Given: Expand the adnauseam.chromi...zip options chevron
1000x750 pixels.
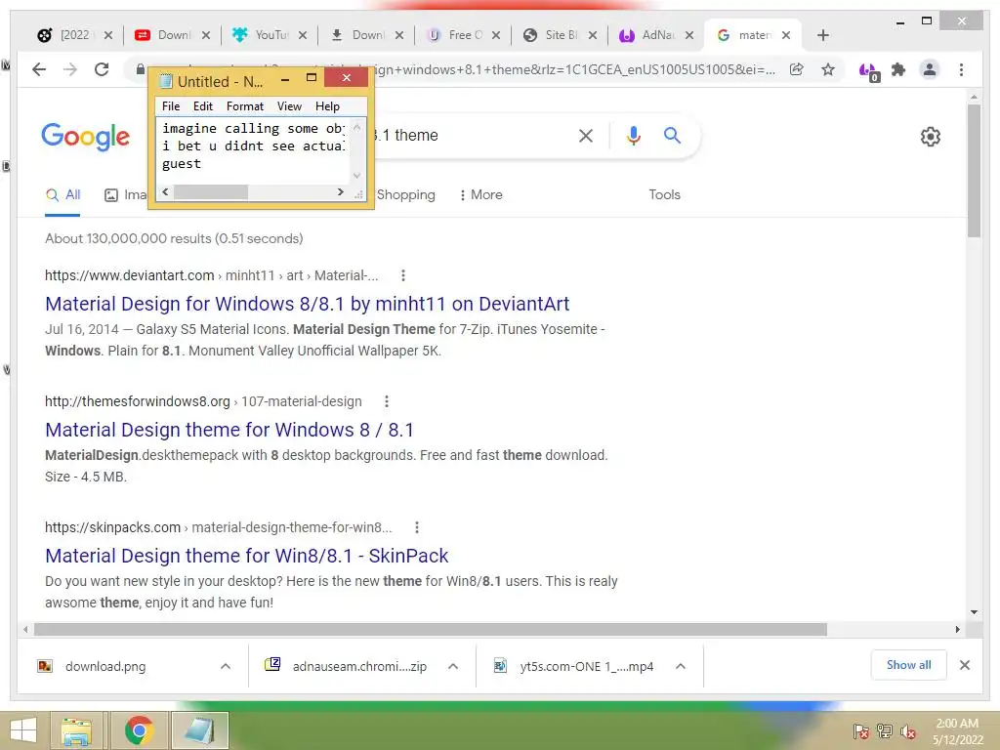Looking at the screenshot, I should click(x=453, y=666).
